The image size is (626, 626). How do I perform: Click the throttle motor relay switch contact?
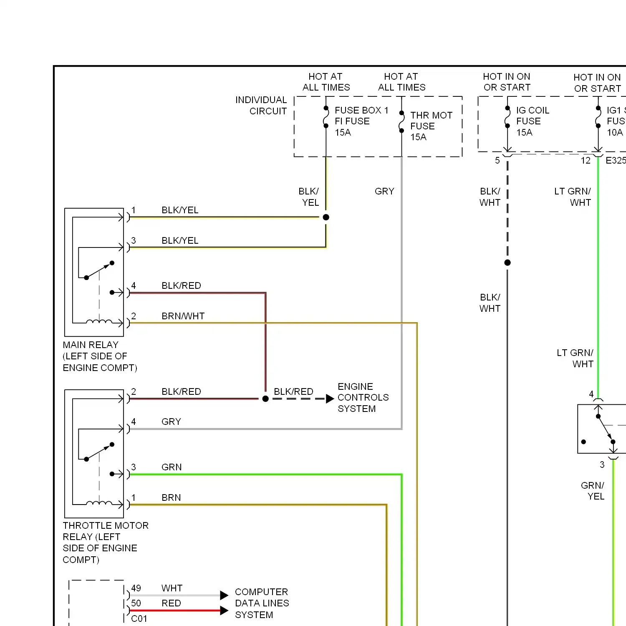tap(99, 452)
